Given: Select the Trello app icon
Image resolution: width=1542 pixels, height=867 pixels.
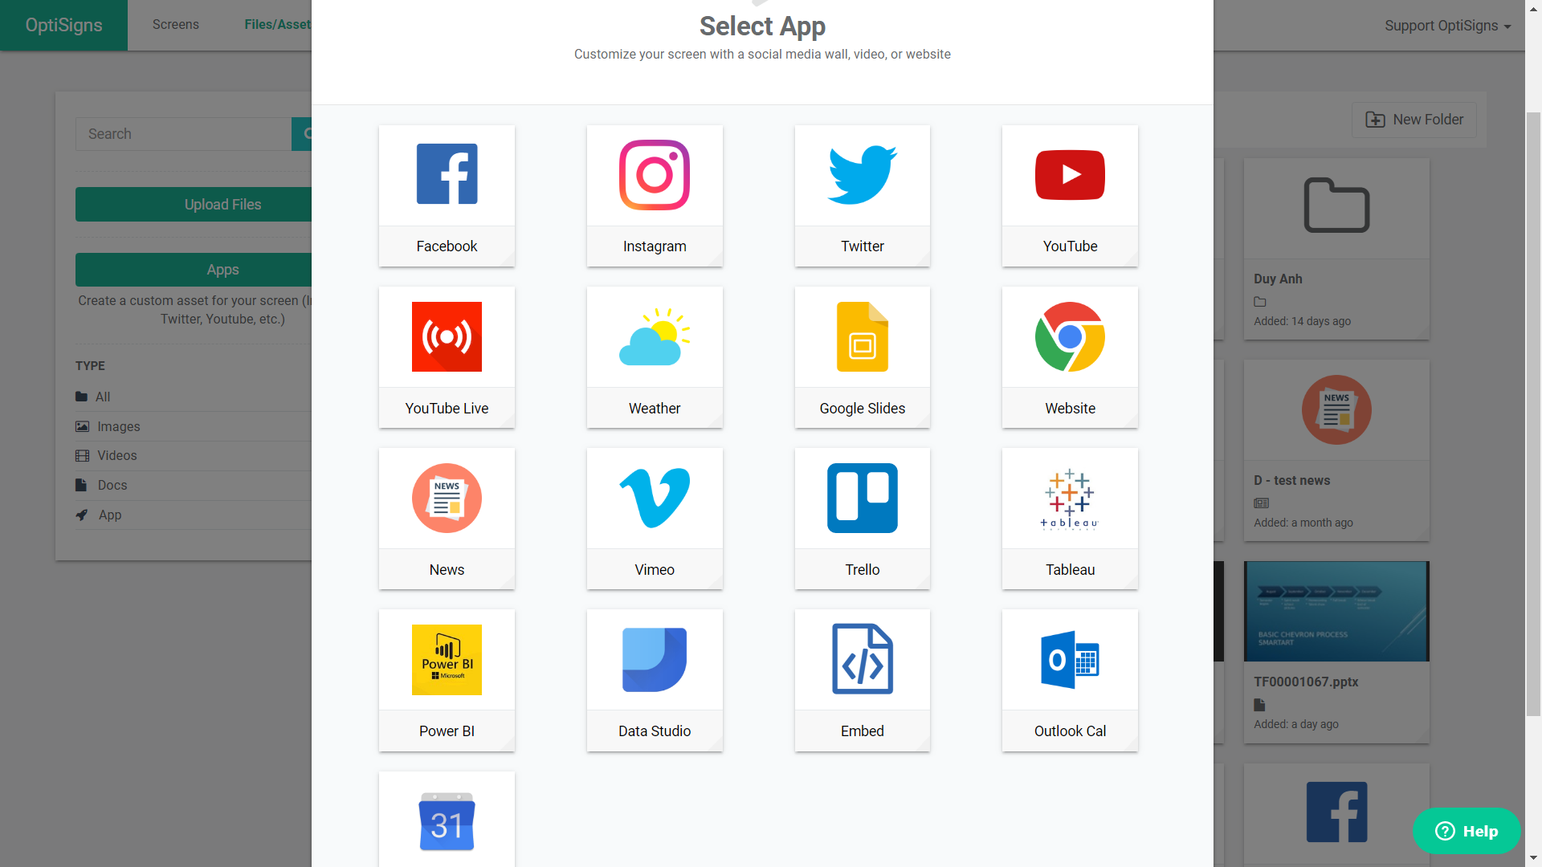Looking at the screenshot, I should (863, 498).
